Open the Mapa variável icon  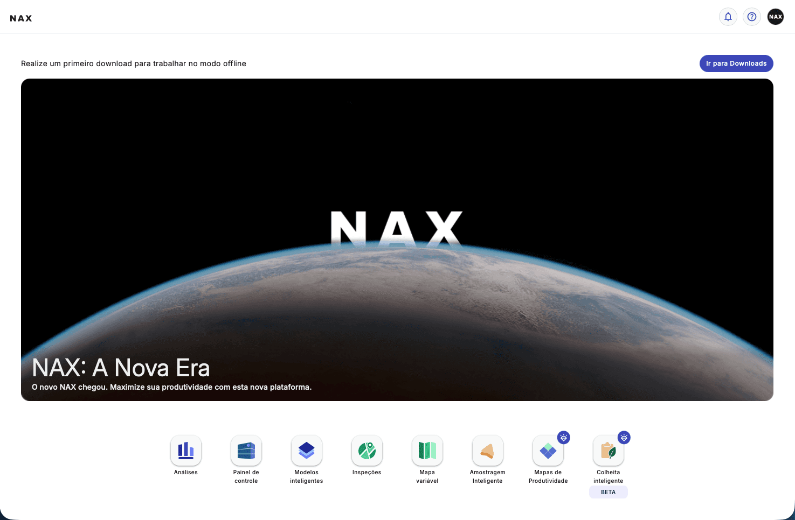point(427,451)
